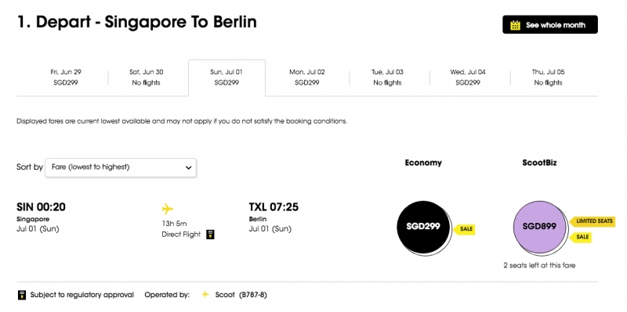The image size is (627, 312).
Task: Select the ScootBiz SGD899 purple fare circle
Action: 540,227
